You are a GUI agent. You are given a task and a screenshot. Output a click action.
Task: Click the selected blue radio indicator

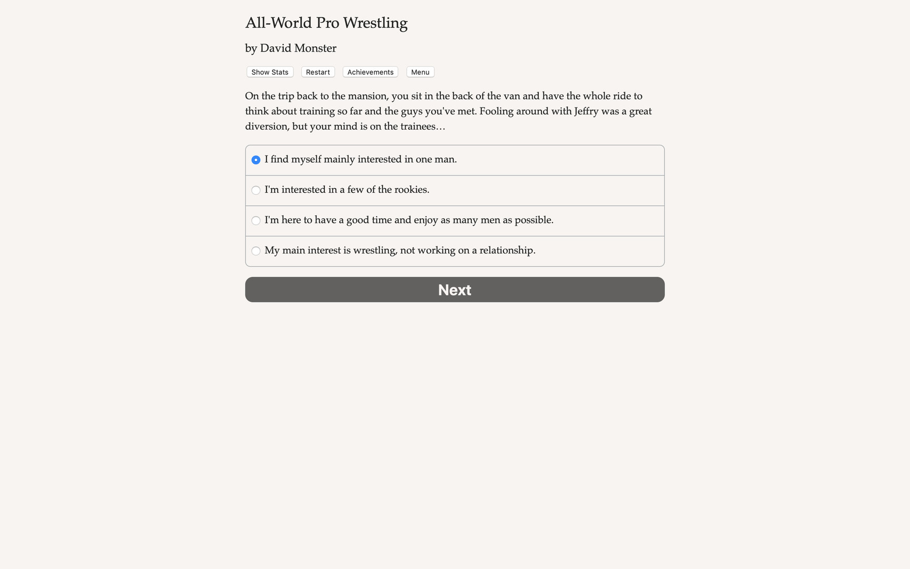(x=256, y=160)
